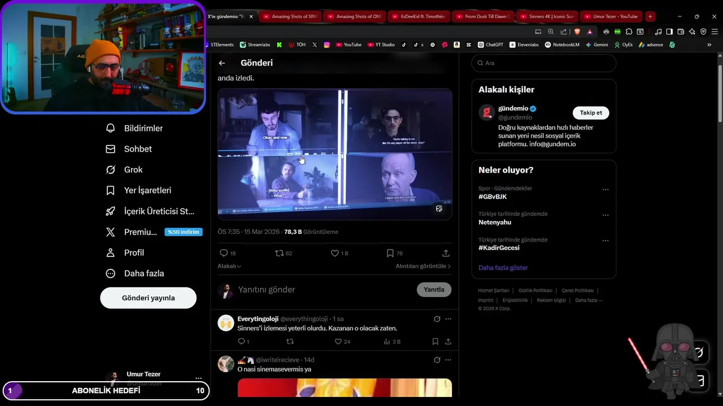View analytics 3 B on Everytingoloji's reply
Viewport: 723px width, 406px height.
(x=392, y=342)
